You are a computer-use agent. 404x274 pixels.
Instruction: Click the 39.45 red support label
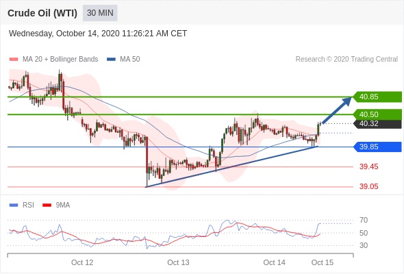[x=369, y=166]
